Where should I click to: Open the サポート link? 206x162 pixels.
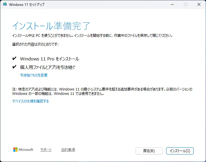point(46,150)
